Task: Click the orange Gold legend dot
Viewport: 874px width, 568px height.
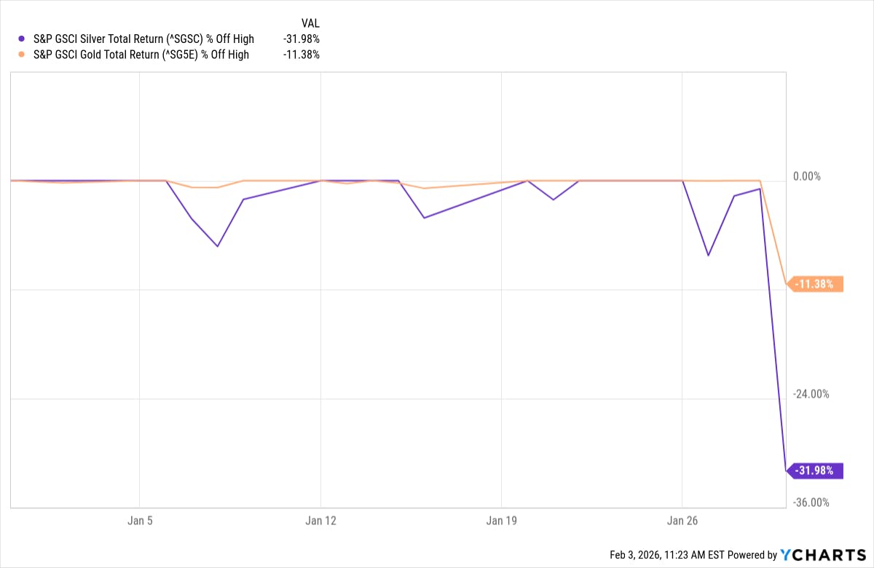Action: [21, 55]
